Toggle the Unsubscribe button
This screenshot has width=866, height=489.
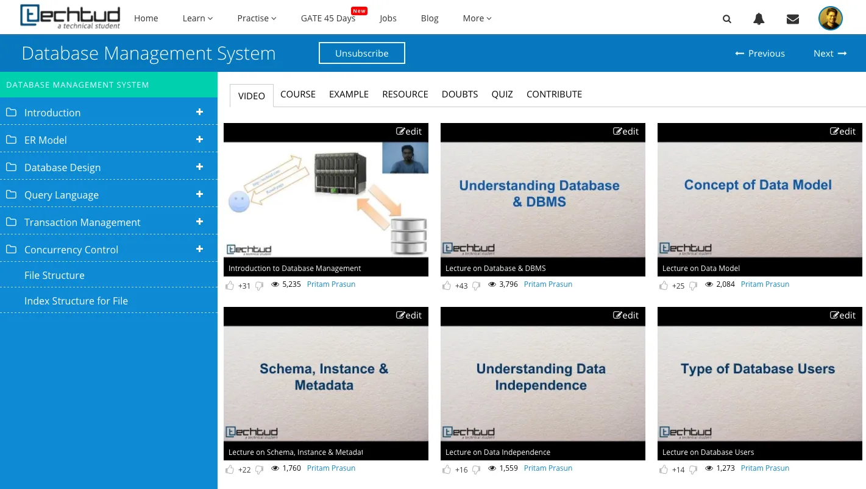pos(361,53)
